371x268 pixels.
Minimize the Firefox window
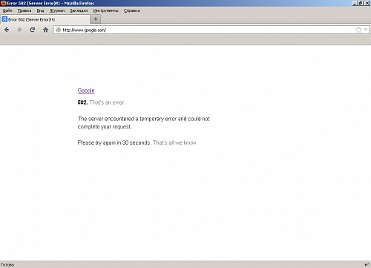click(x=355, y=3)
